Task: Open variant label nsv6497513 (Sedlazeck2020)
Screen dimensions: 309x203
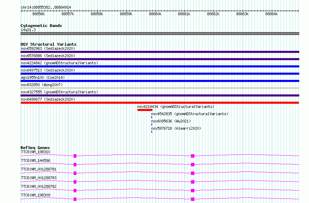Action: 48,70
